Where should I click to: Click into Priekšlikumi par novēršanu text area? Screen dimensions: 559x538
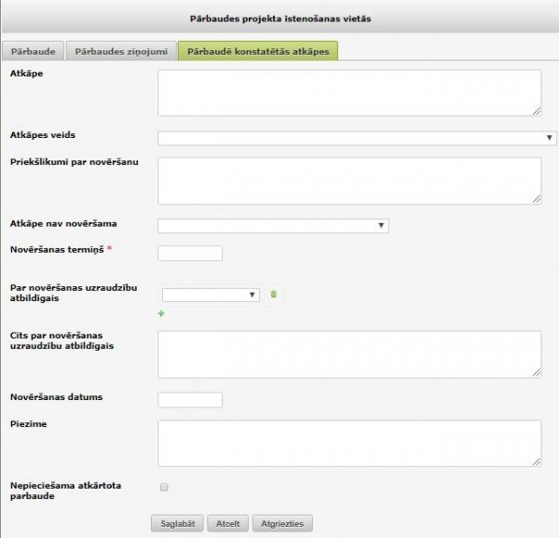point(349,180)
